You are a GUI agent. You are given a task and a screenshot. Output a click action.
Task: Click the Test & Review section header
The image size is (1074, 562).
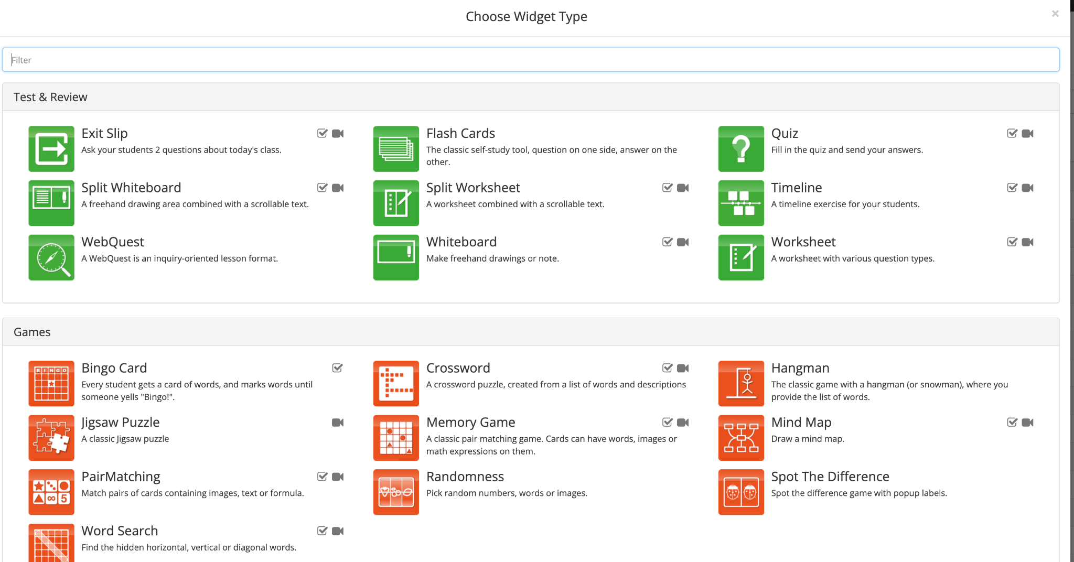(x=50, y=97)
